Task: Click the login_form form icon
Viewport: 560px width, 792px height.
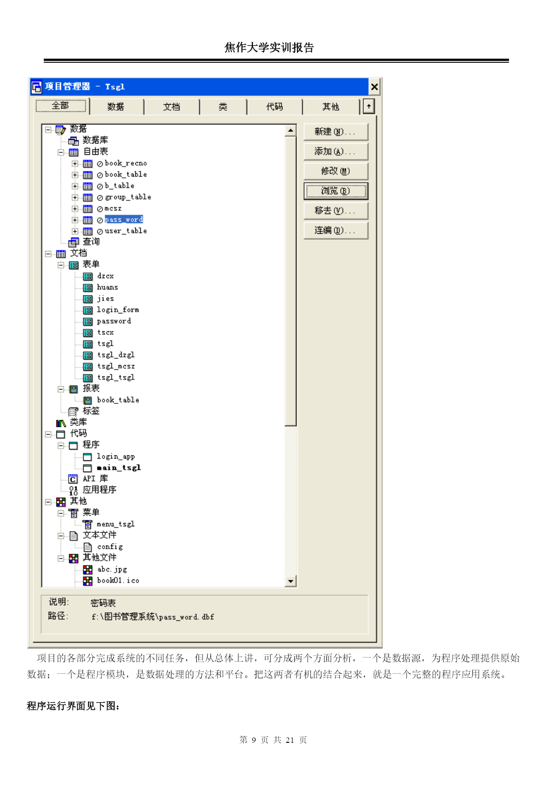Action: tap(88, 310)
